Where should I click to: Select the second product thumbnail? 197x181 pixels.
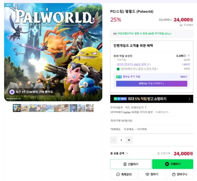click(25, 108)
